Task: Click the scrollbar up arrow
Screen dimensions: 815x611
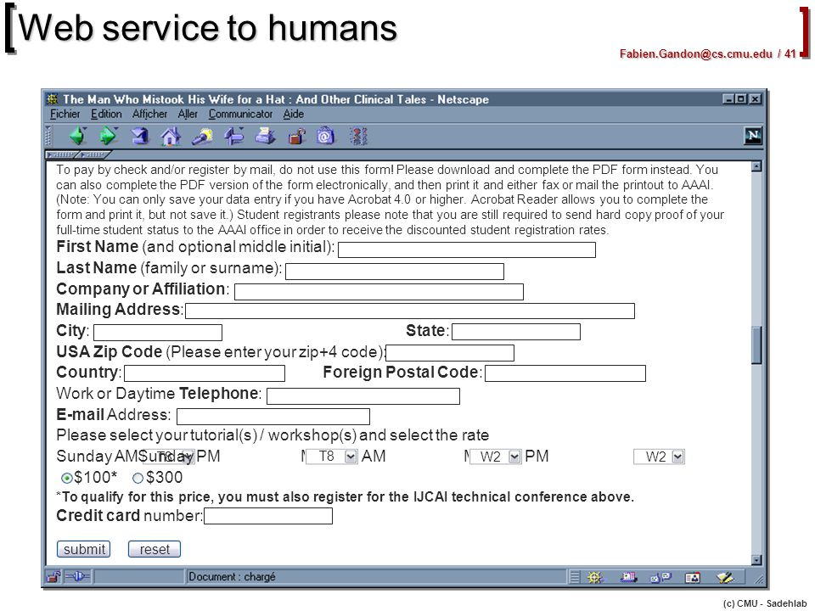Action: point(756,166)
